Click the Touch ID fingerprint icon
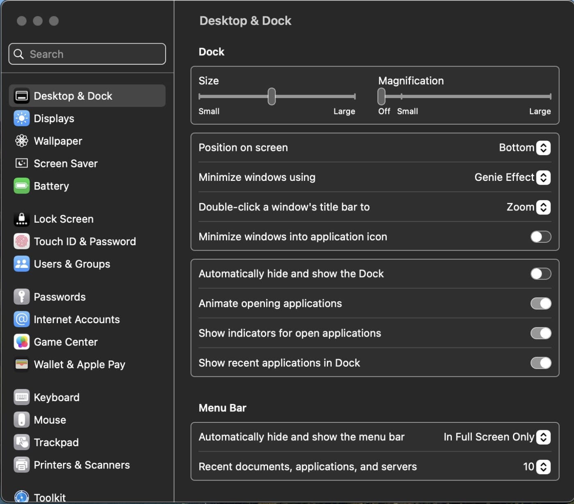 (21, 242)
